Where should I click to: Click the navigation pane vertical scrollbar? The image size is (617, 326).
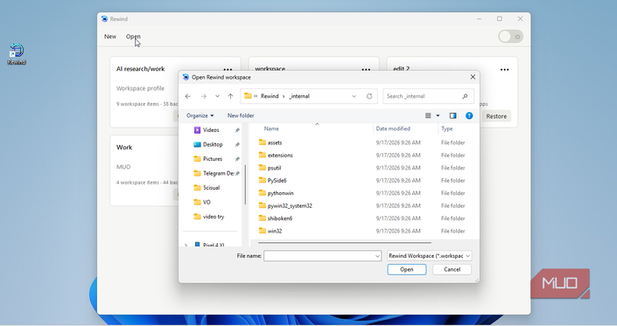pos(245,184)
